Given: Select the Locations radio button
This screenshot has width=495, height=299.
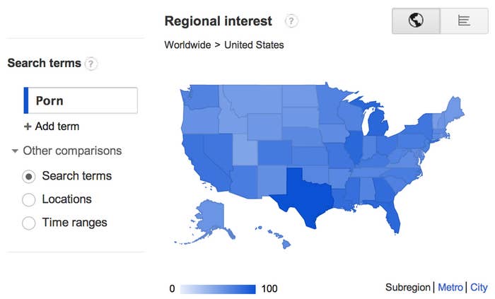Looking at the screenshot, I should point(29,199).
